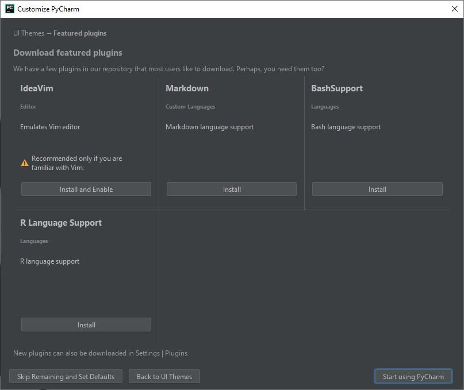Open the UI Themes breadcrumb link
This screenshot has height=390, width=464.
(28, 33)
